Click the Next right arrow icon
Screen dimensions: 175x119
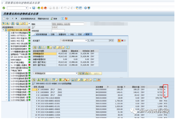click(x=16, y=19)
